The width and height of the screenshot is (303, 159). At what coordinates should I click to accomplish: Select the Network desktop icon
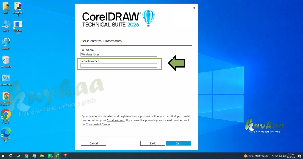6,44
